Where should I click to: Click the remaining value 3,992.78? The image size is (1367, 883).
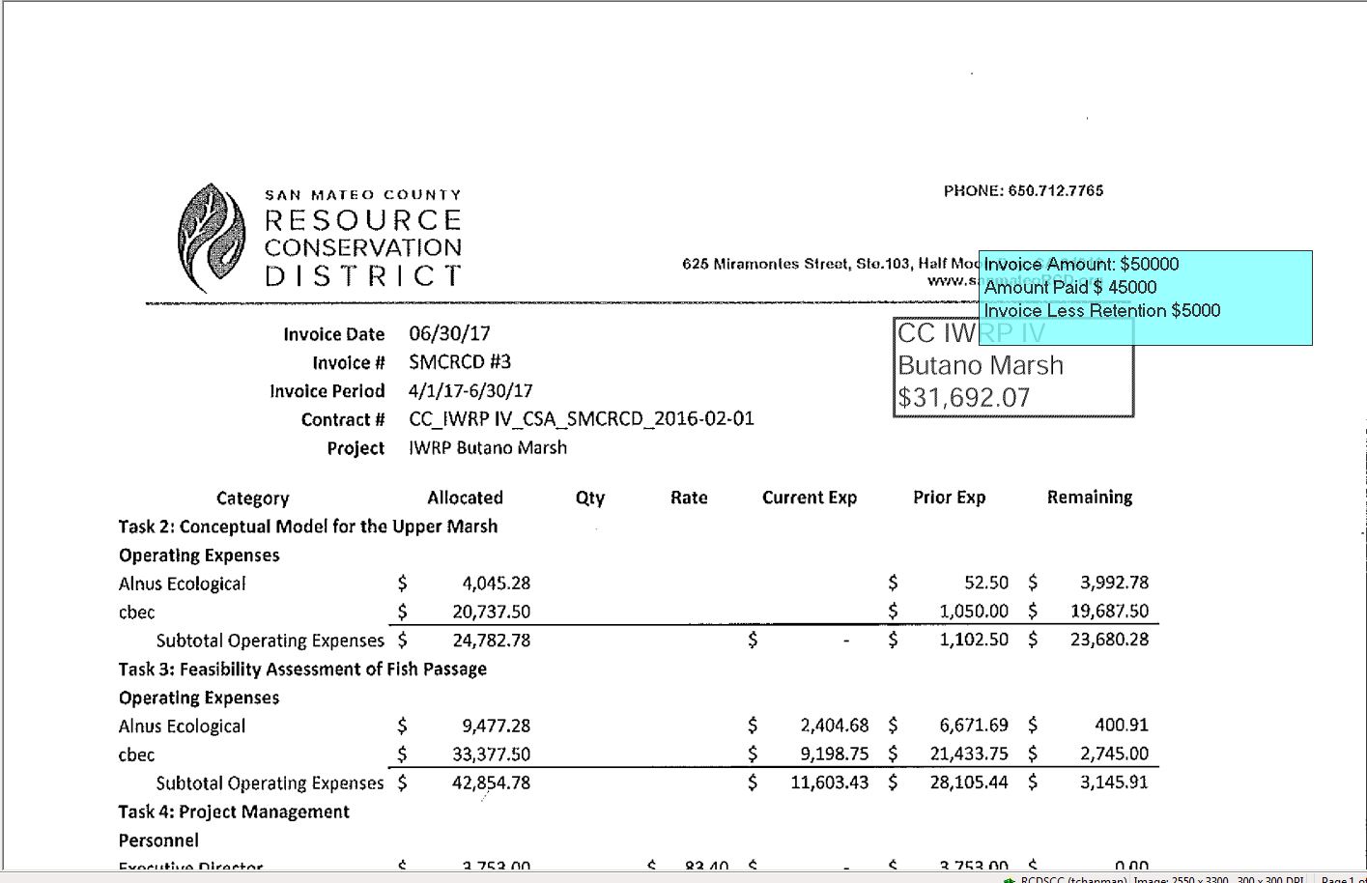[x=1114, y=583]
